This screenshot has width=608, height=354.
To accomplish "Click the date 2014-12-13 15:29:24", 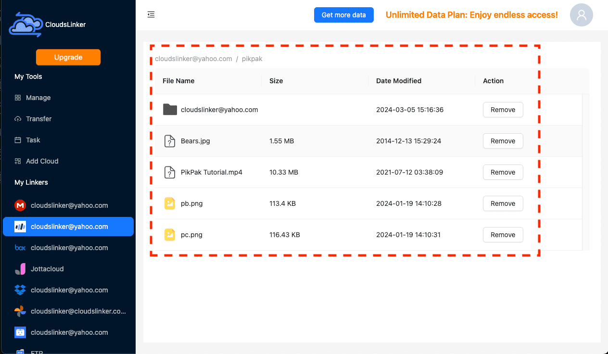I will pos(409,141).
